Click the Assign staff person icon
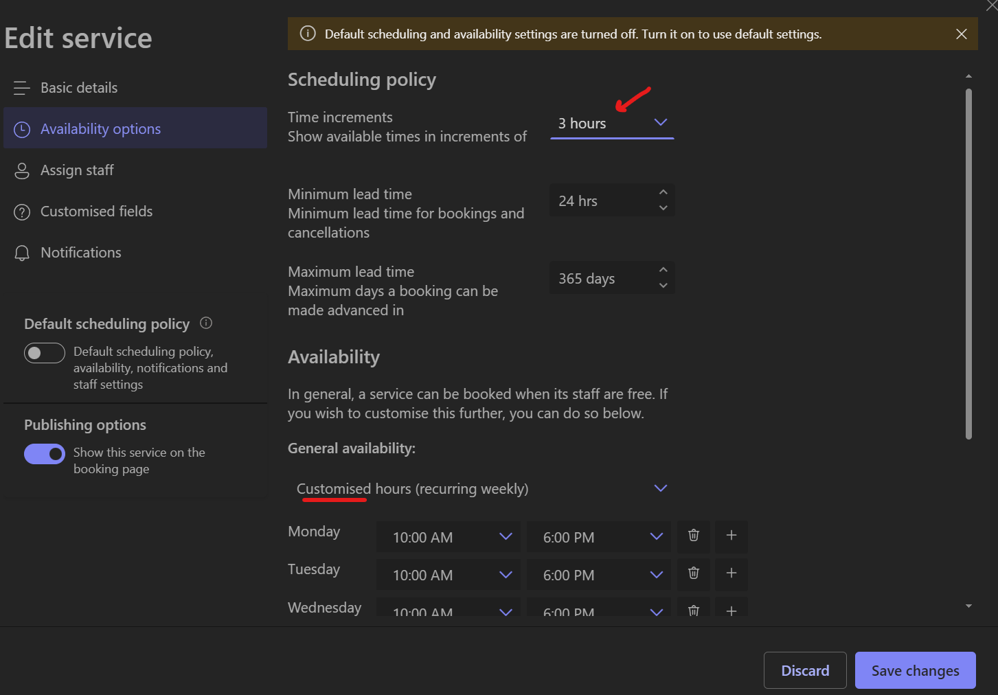The image size is (998, 695). click(x=22, y=171)
